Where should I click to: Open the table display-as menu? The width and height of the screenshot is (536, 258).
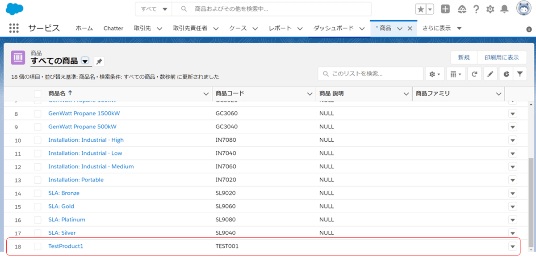456,74
